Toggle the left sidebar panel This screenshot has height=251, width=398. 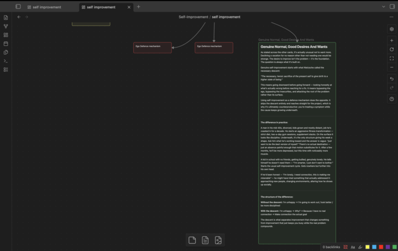18,7
